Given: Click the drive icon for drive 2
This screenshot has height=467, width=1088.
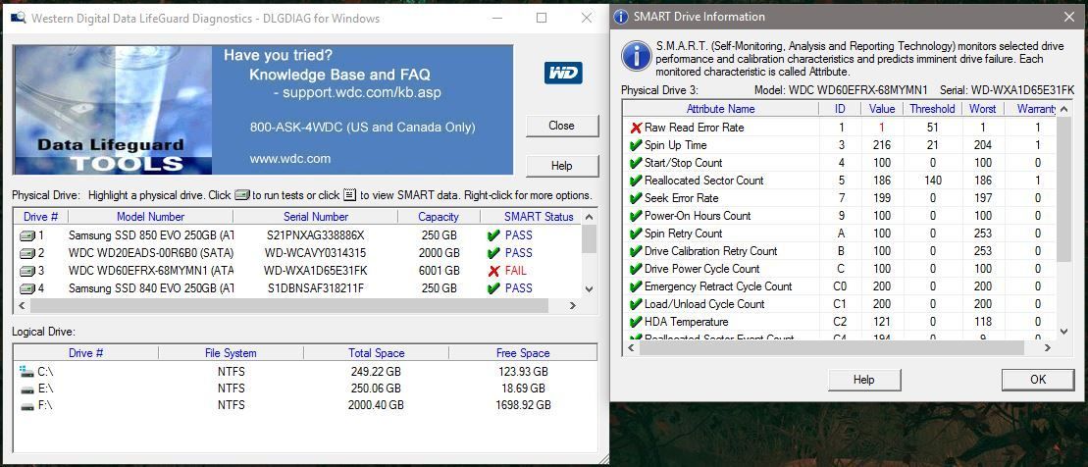Looking at the screenshot, I should coord(27,253).
